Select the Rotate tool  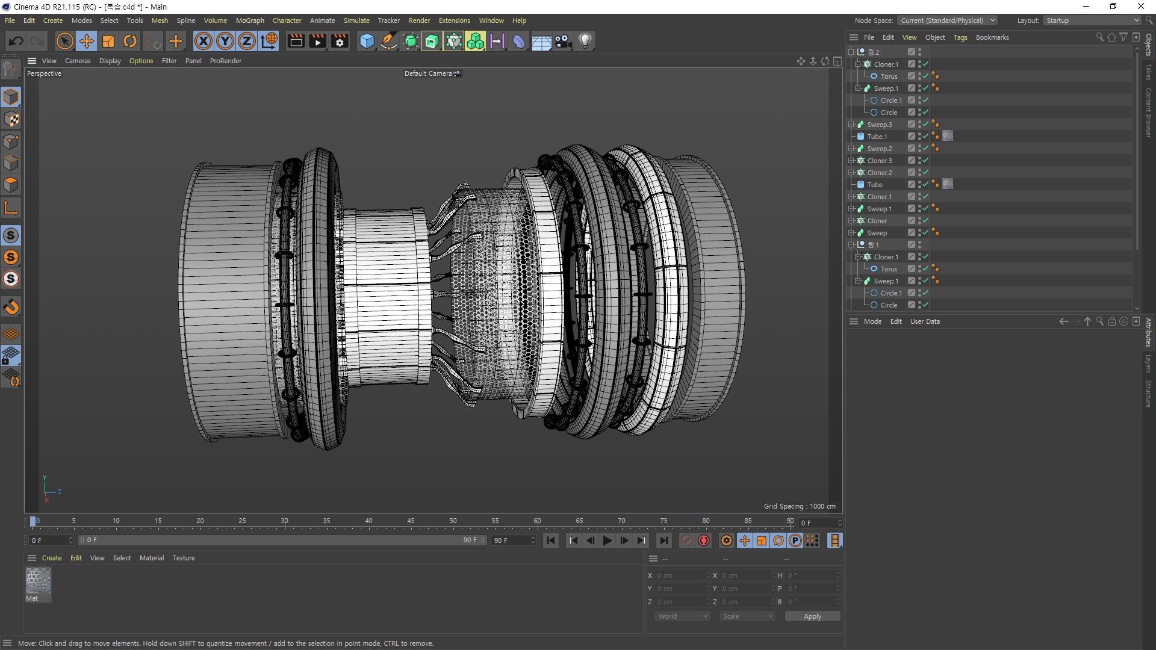coord(130,41)
